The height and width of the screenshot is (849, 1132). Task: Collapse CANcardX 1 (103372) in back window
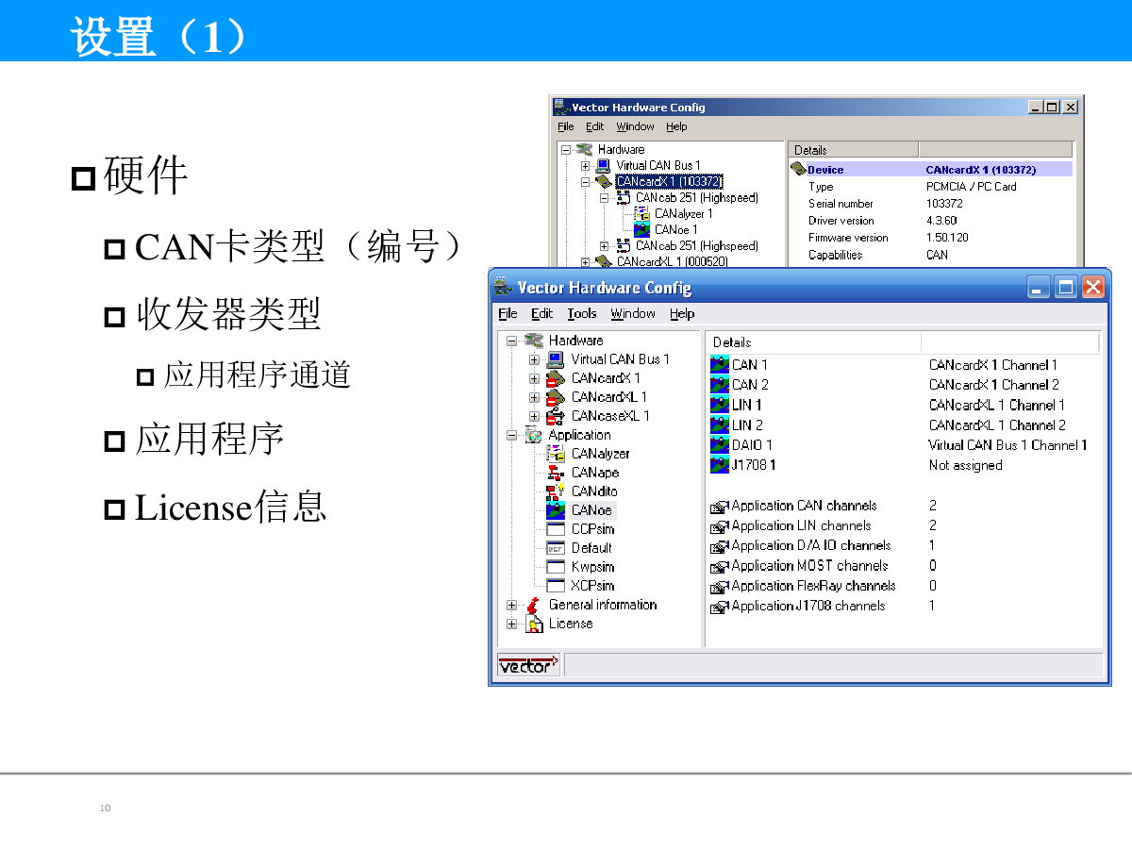coord(586,182)
